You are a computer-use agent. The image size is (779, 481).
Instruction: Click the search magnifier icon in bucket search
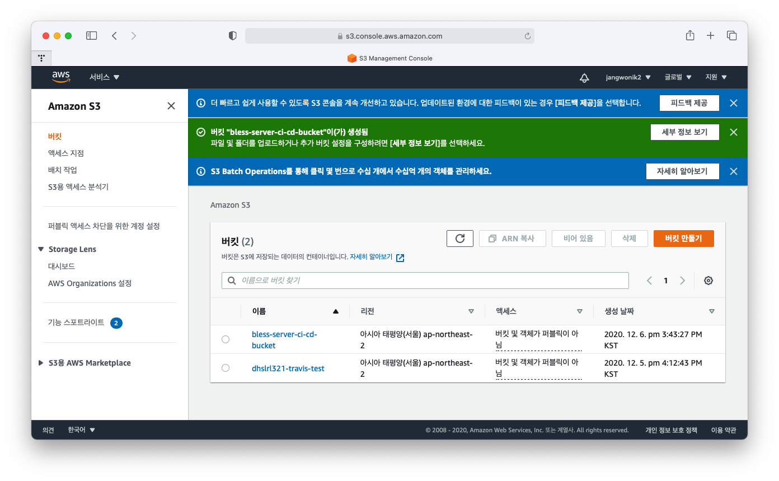(231, 281)
